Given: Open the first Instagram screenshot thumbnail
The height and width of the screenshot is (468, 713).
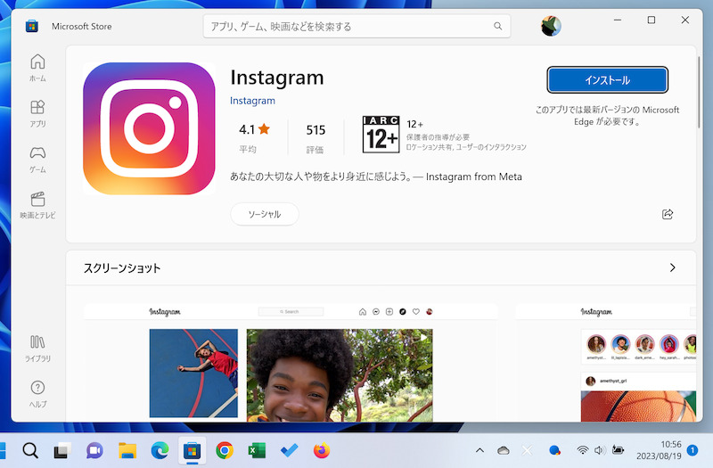Looking at the screenshot, I should tap(290, 361).
